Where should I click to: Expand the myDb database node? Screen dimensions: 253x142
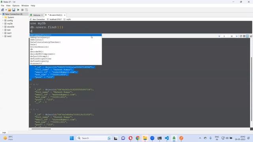(3, 24)
